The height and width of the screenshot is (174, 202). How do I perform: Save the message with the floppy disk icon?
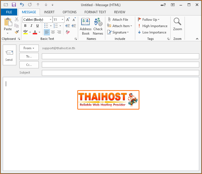pyautogui.click(x=14, y=5)
